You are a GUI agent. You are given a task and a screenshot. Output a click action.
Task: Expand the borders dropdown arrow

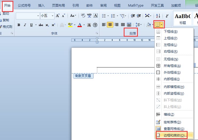tap(162, 25)
